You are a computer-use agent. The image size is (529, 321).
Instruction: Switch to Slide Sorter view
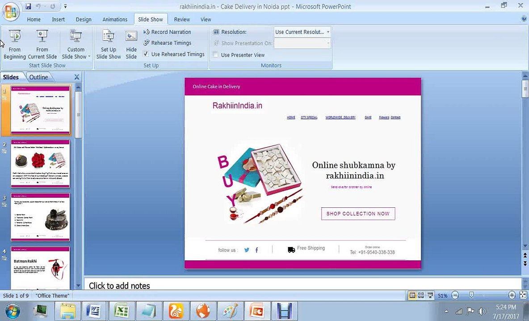[421, 296]
